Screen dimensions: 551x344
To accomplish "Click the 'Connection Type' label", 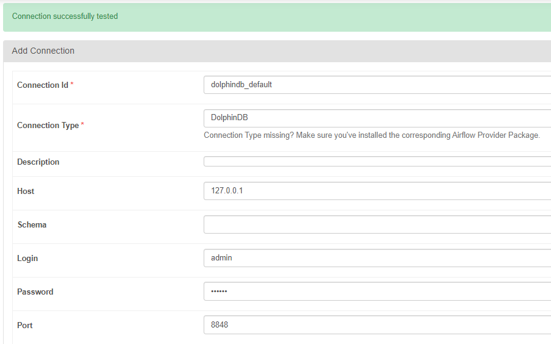I will point(48,126).
